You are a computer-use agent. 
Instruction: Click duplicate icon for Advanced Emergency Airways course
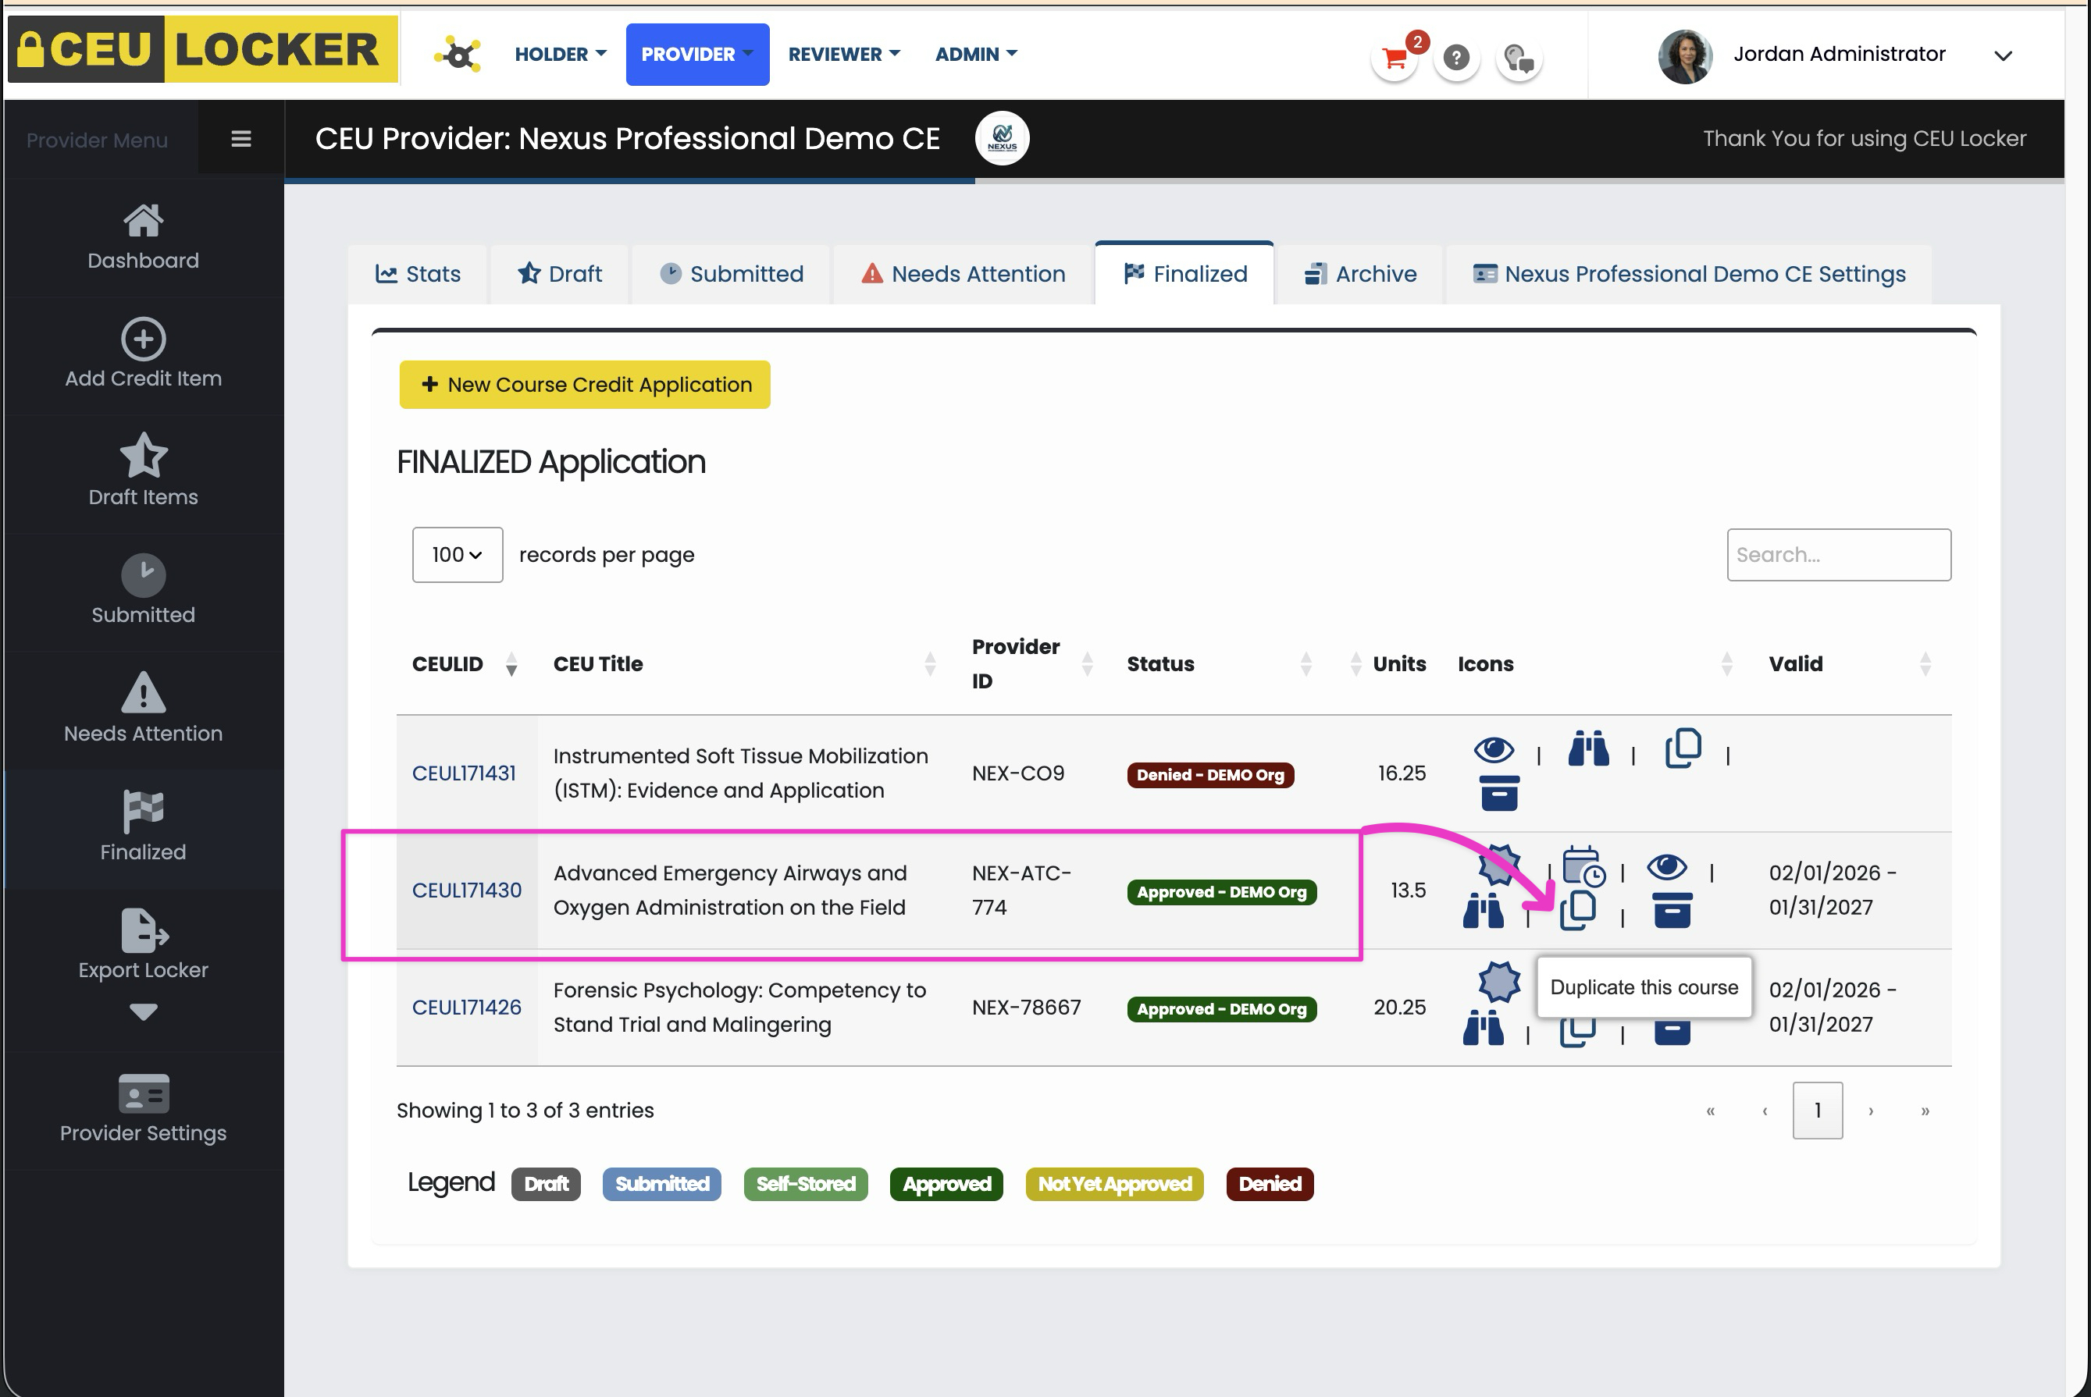point(1576,911)
